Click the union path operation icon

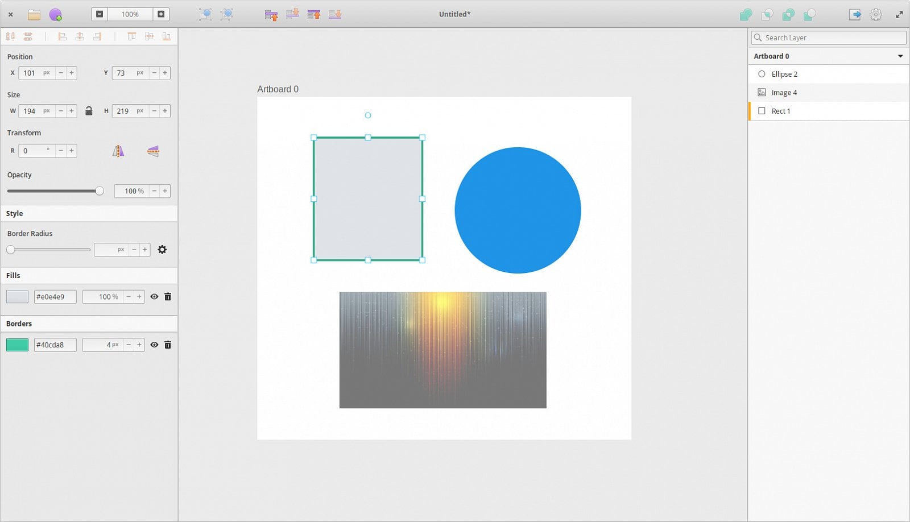coord(746,14)
